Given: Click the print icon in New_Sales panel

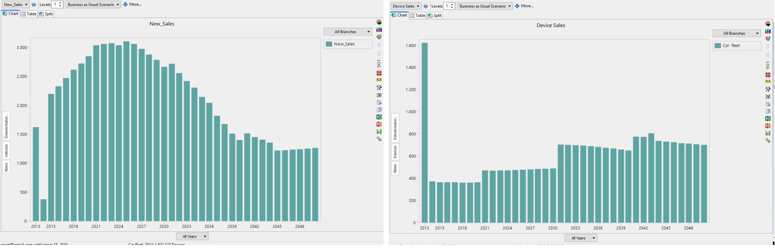Looking at the screenshot, I should click(x=379, y=102).
